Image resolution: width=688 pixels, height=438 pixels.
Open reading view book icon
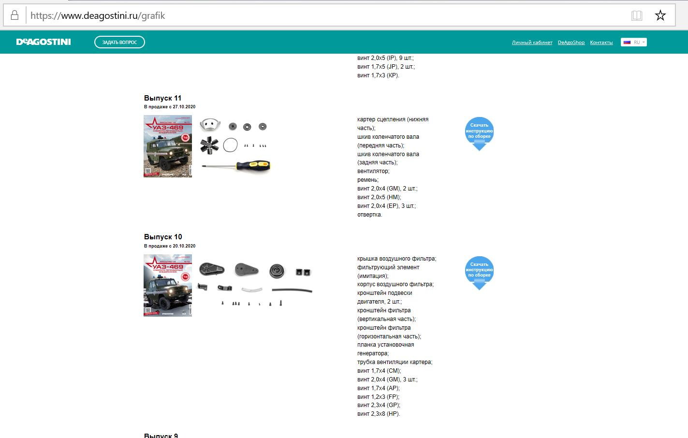point(637,15)
